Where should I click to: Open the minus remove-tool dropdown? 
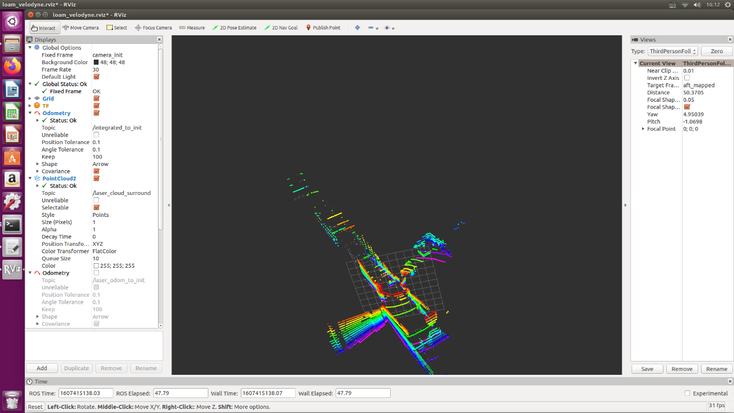[x=373, y=28]
